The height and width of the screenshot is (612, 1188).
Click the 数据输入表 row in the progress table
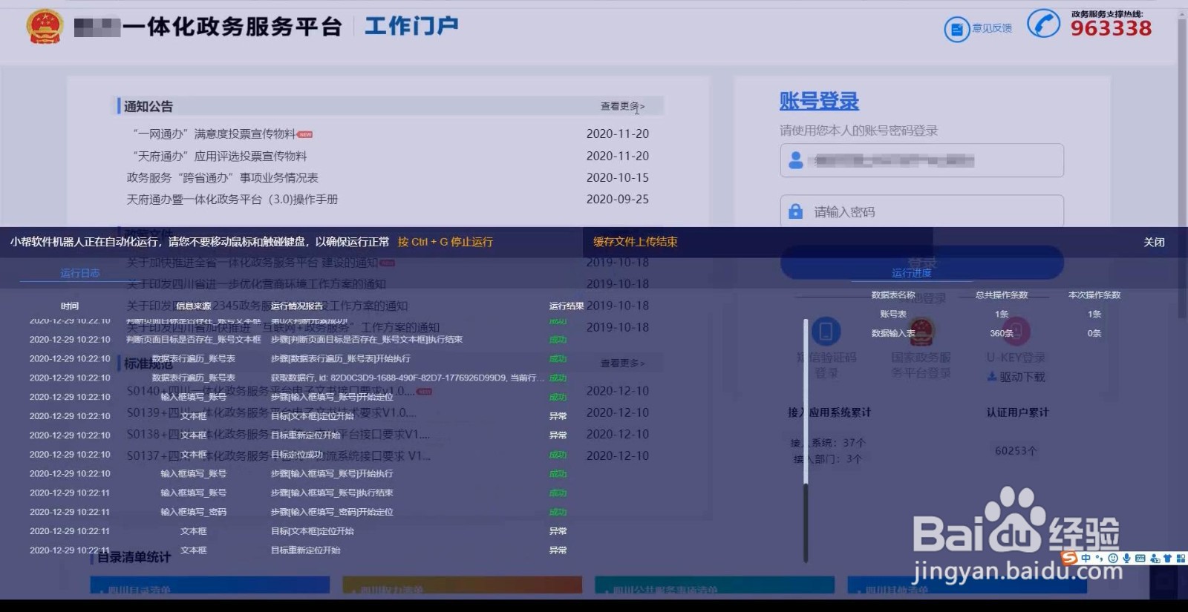tap(893, 334)
